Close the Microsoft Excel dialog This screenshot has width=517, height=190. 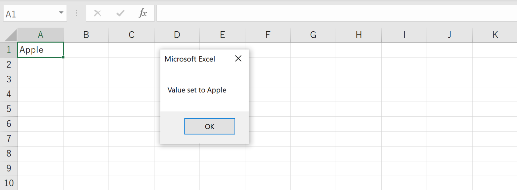coord(238,59)
